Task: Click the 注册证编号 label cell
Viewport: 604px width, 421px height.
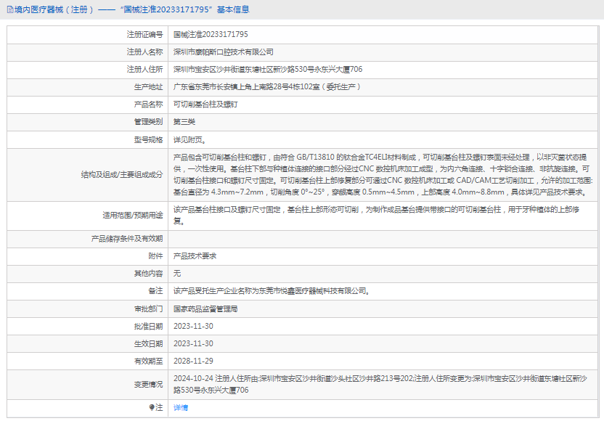Action: (x=87, y=35)
